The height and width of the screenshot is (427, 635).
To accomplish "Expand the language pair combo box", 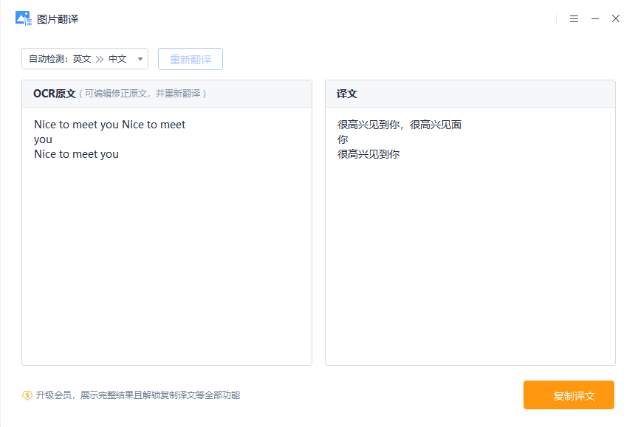I will (x=84, y=58).
